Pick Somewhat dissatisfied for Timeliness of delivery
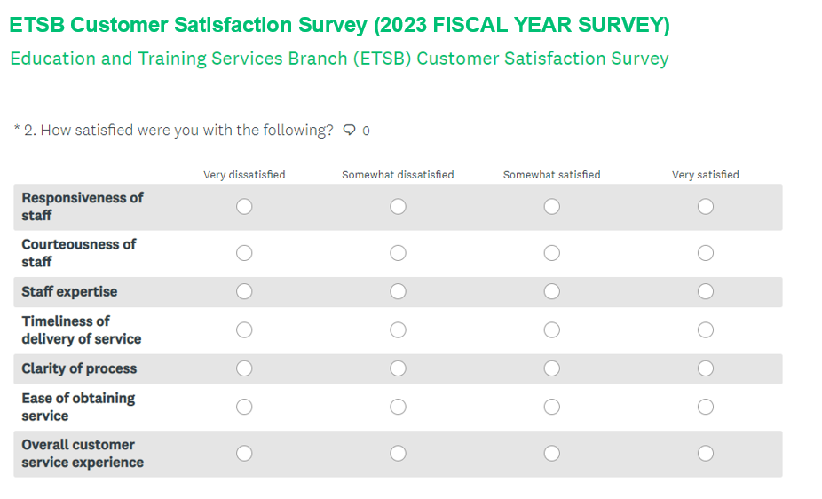The image size is (822, 499). (x=398, y=330)
